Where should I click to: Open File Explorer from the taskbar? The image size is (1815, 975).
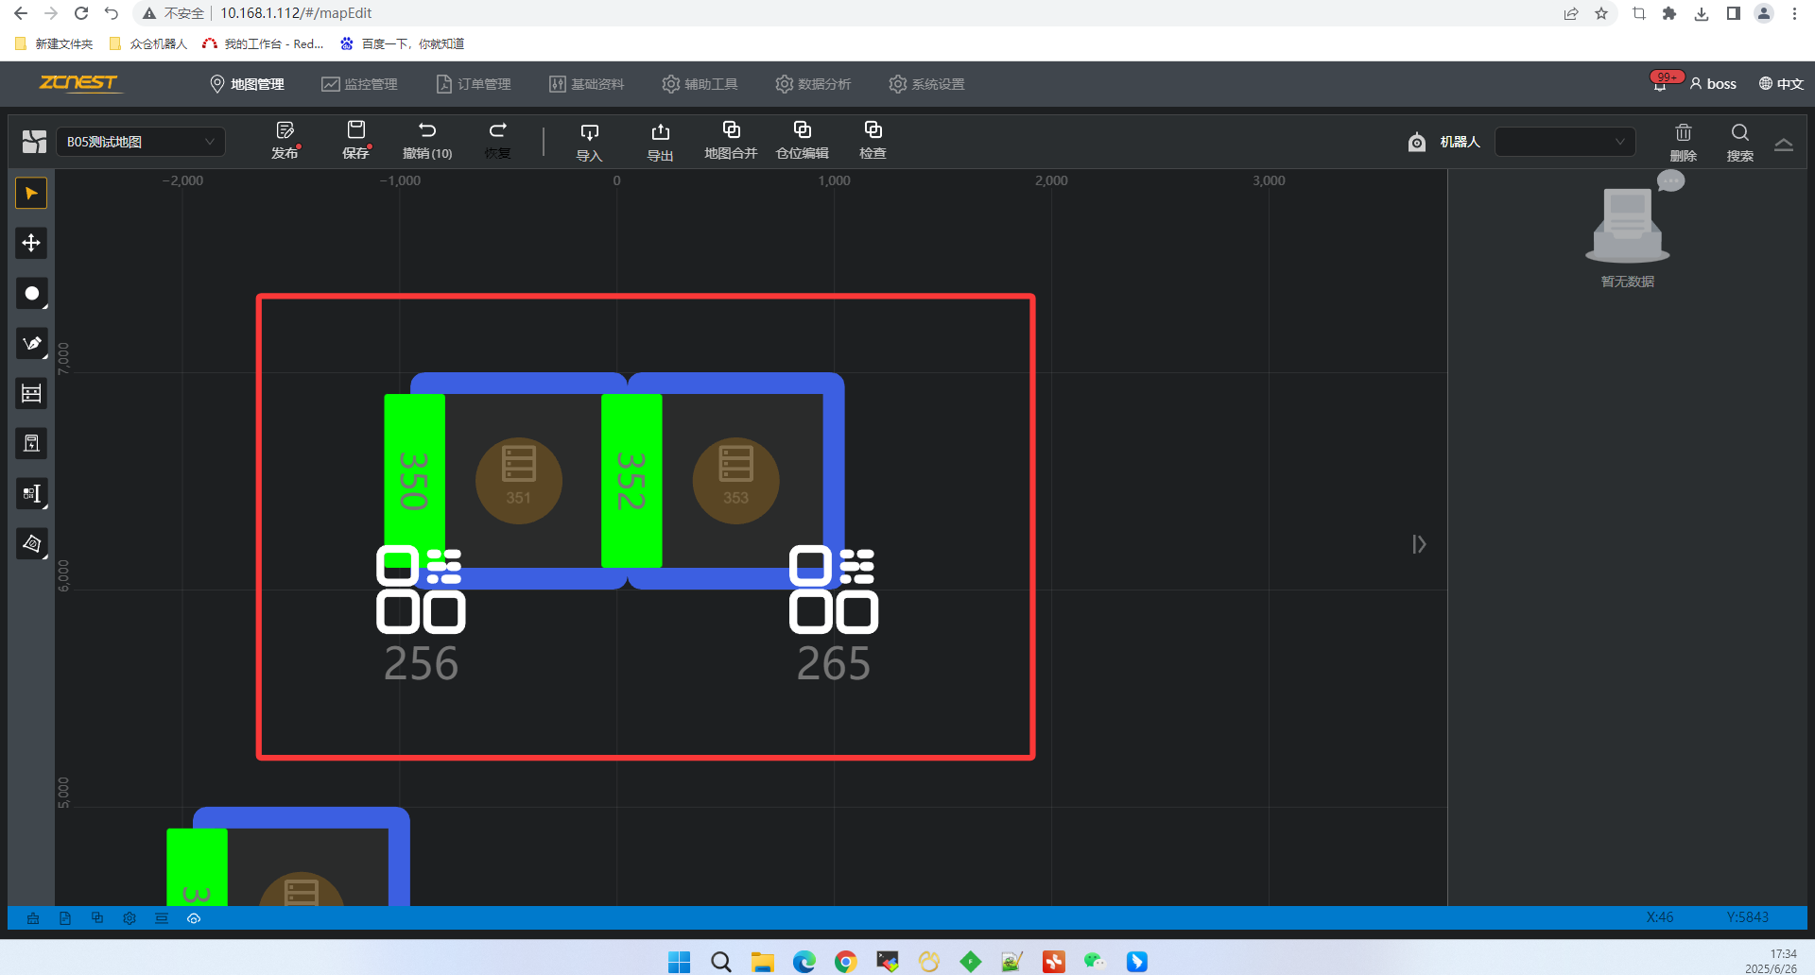(763, 962)
